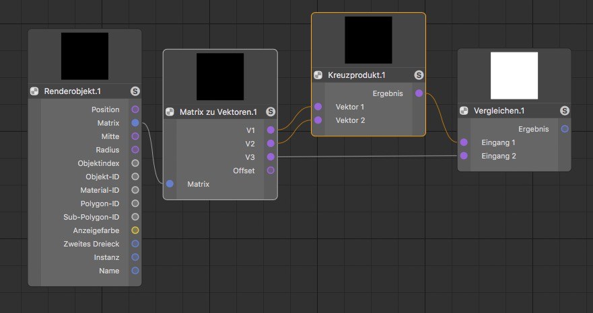Click the S solo icon on Kreuzprodukt.1
This screenshot has height=313, width=593.
[419, 75]
